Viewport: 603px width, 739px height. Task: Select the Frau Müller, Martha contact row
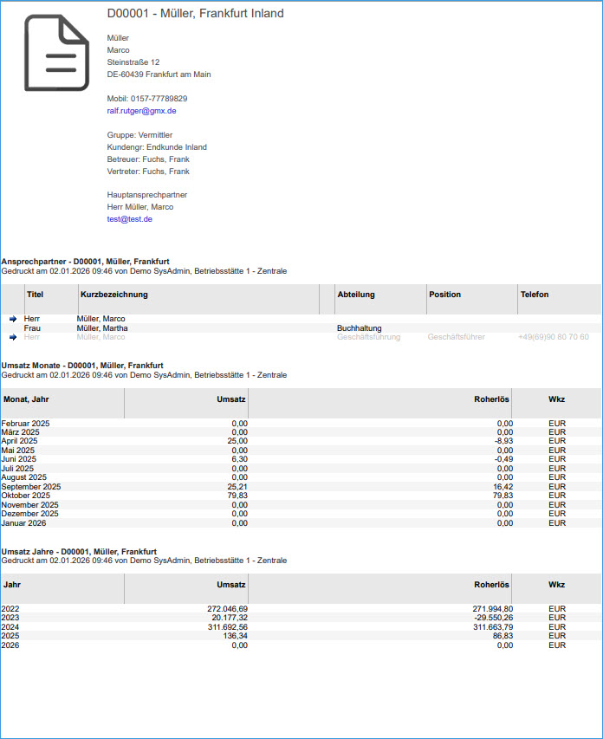click(x=102, y=328)
